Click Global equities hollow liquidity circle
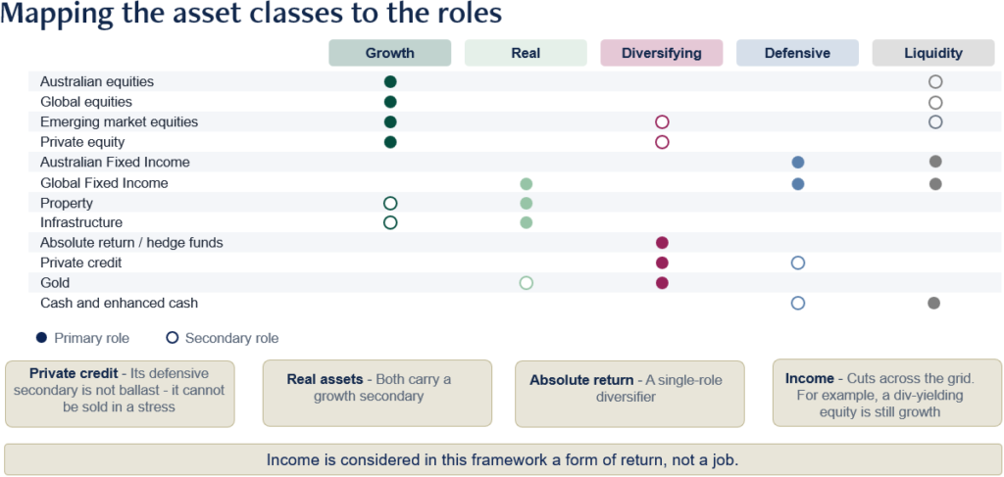The width and height of the screenshot is (1004, 477). click(934, 102)
